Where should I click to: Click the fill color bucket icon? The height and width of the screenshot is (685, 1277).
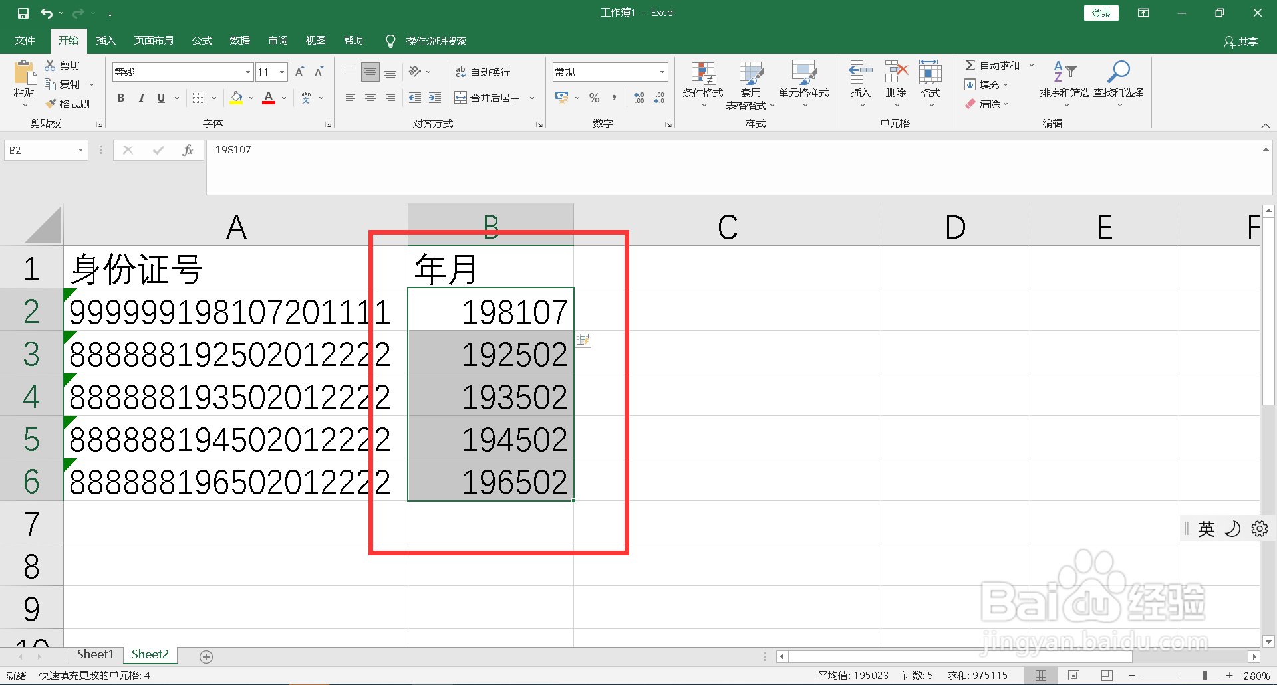point(236,98)
